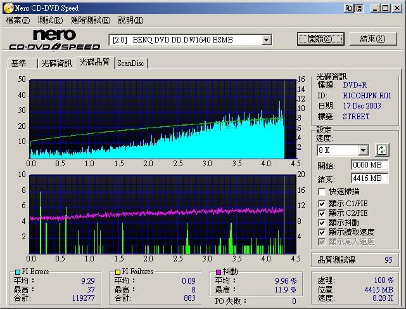Image resolution: width=406 pixels, height=309 pixels.
Task: Click the jitter maximum 11.9 %
Action: click(285, 289)
